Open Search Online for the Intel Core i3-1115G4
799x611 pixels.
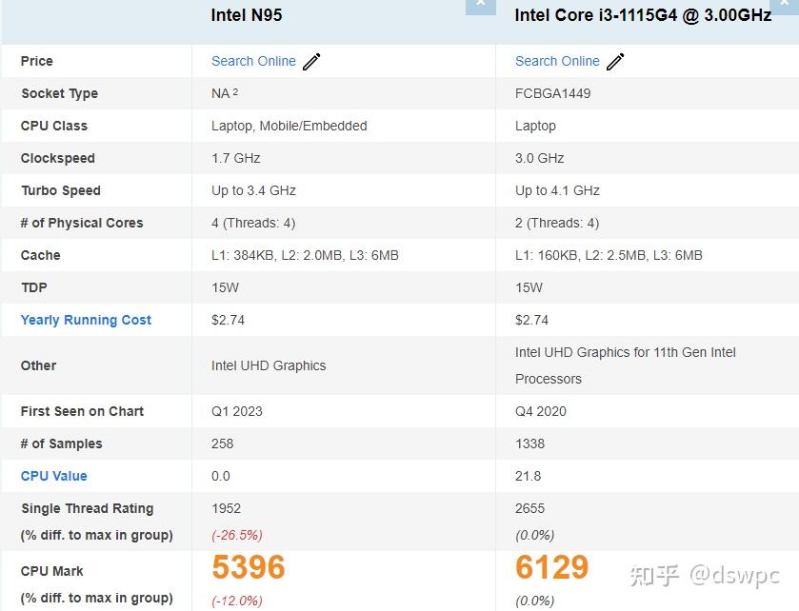click(556, 61)
